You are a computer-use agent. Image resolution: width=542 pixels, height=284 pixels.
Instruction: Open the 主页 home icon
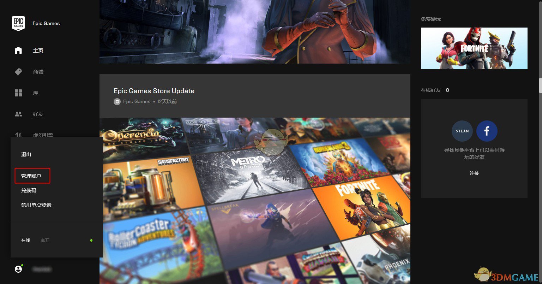click(18, 51)
